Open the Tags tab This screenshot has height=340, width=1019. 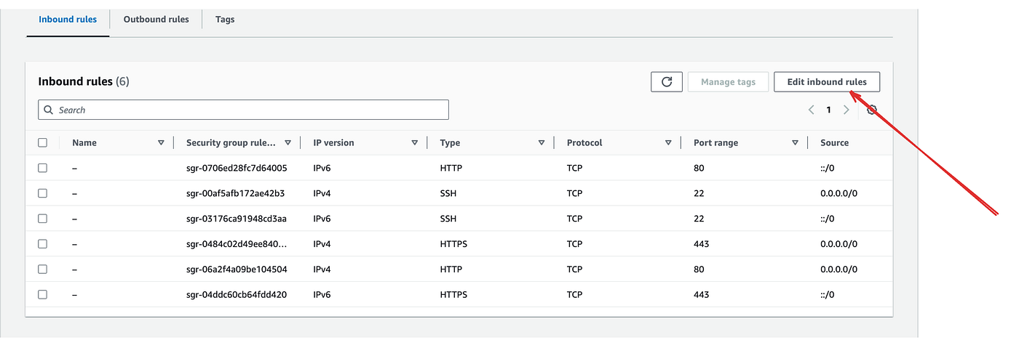click(225, 20)
